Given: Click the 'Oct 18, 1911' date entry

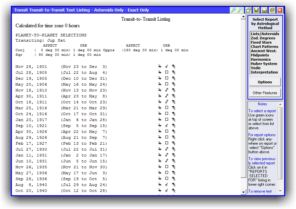Looking at the screenshot, I should [31, 102].
